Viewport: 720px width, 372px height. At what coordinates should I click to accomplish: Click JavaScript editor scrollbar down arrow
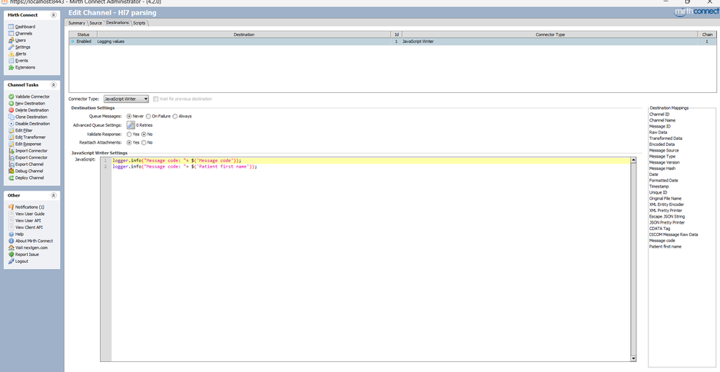pos(634,359)
